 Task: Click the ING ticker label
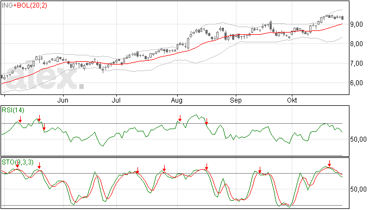(7, 5)
